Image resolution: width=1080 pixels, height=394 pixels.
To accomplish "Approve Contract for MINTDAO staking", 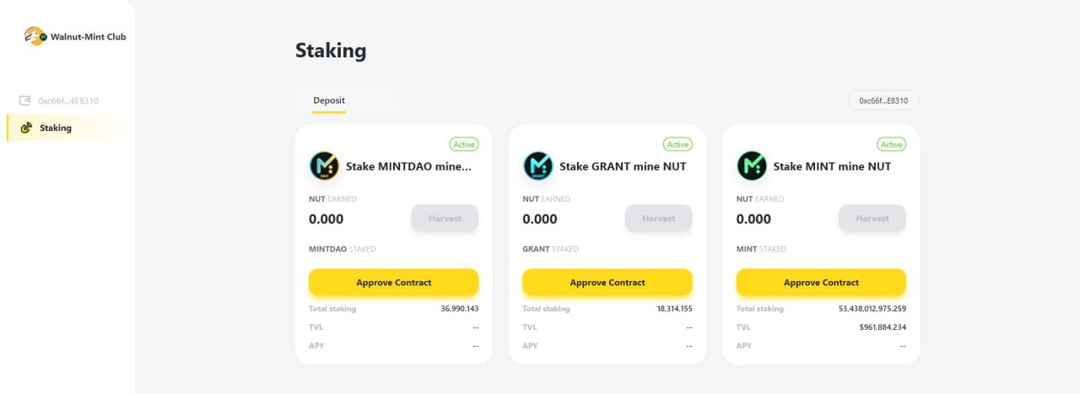I will (393, 283).
